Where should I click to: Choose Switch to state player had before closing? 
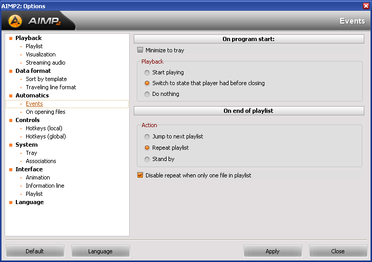click(x=147, y=83)
